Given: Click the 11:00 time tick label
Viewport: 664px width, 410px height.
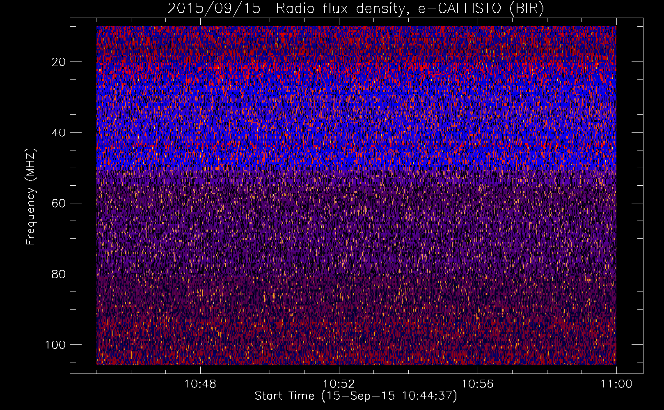Looking at the screenshot, I should pos(616,384).
